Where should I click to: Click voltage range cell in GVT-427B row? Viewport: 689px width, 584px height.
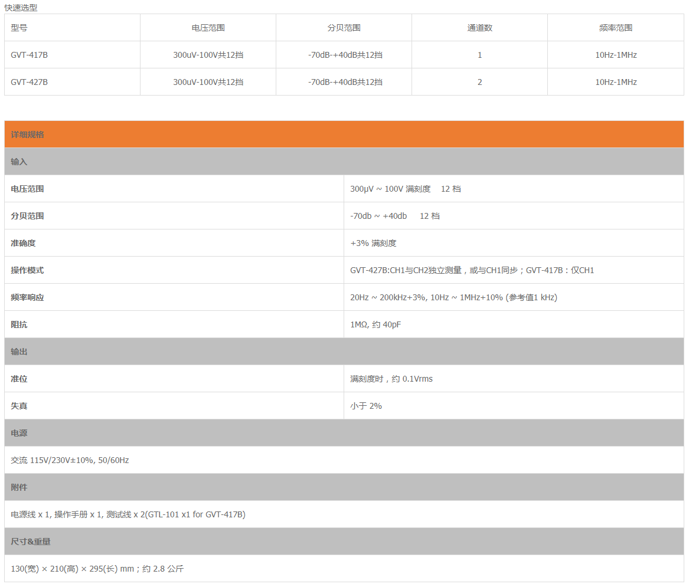coord(208,82)
